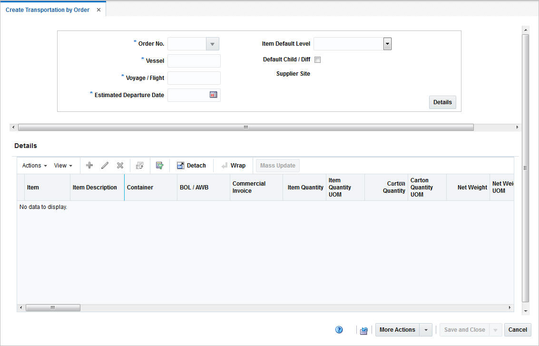This screenshot has height=346, width=539.
Task: Open the Estimated Departure Date calendar picker
Action: 214,95
